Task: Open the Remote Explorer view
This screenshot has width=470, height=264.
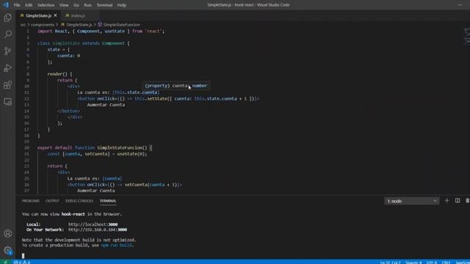Action: [x=8, y=102]
